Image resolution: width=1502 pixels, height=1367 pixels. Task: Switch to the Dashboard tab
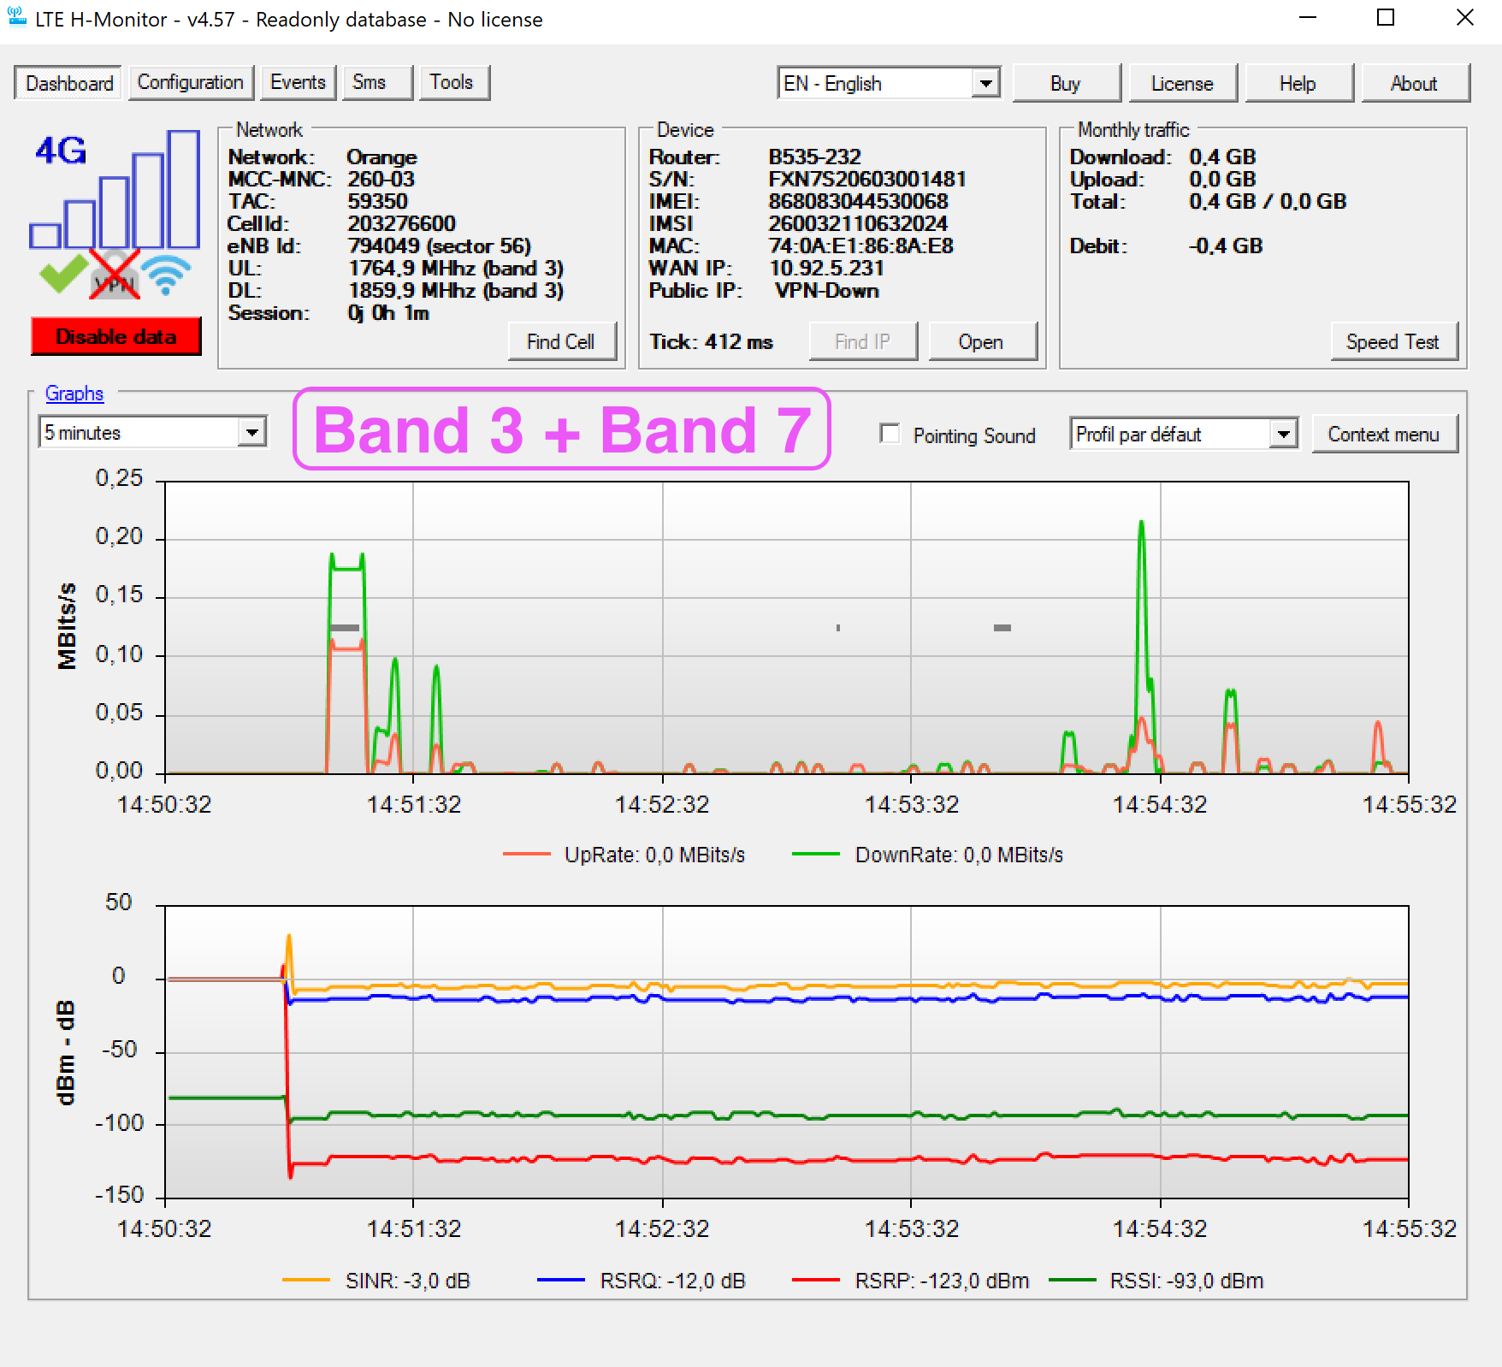point(68,83)
